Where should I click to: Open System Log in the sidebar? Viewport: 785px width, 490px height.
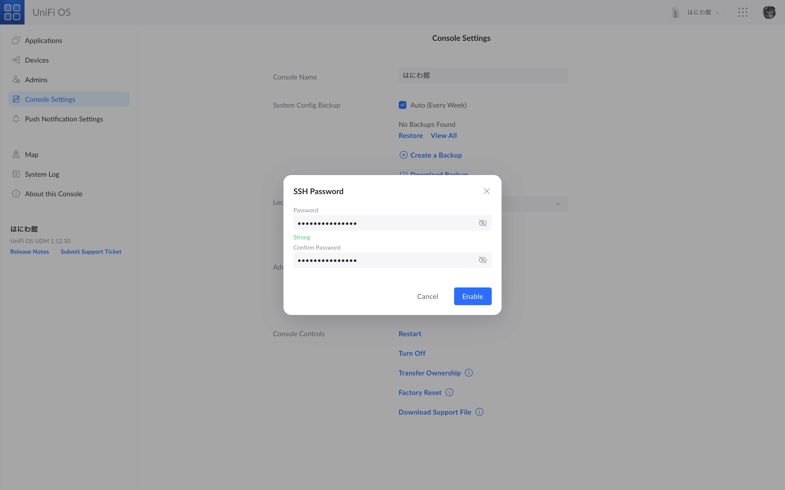69,174
